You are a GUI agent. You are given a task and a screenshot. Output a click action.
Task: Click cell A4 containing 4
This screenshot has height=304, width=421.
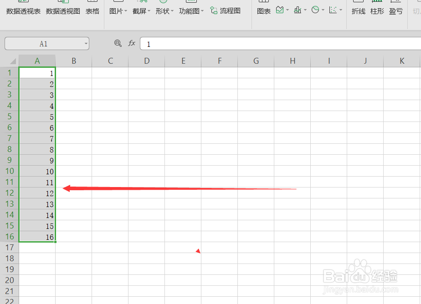click(x=37, y=106)
